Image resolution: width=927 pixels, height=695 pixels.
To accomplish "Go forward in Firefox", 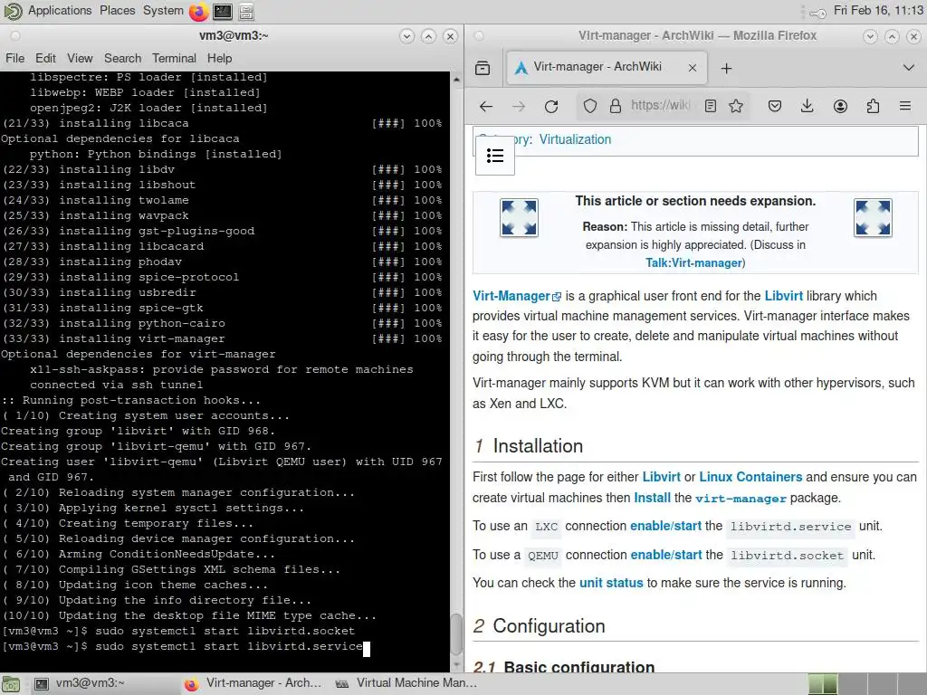I will coord(519,107).
